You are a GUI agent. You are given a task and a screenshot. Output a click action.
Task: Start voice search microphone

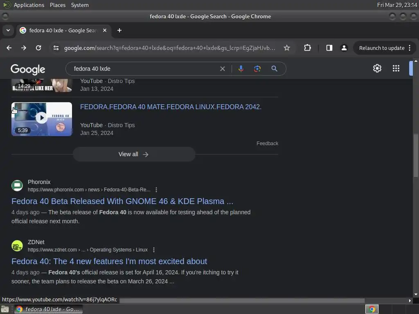click(x=241, y=69)
